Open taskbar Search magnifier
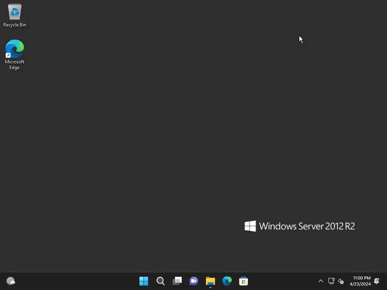The width and height of the screenshot is (387, 290). [x=160, y=281]
